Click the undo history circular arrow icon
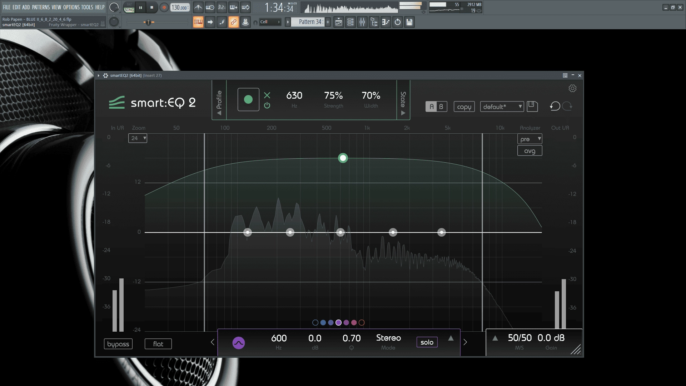686x386 pixels. (x=398, y=22)
